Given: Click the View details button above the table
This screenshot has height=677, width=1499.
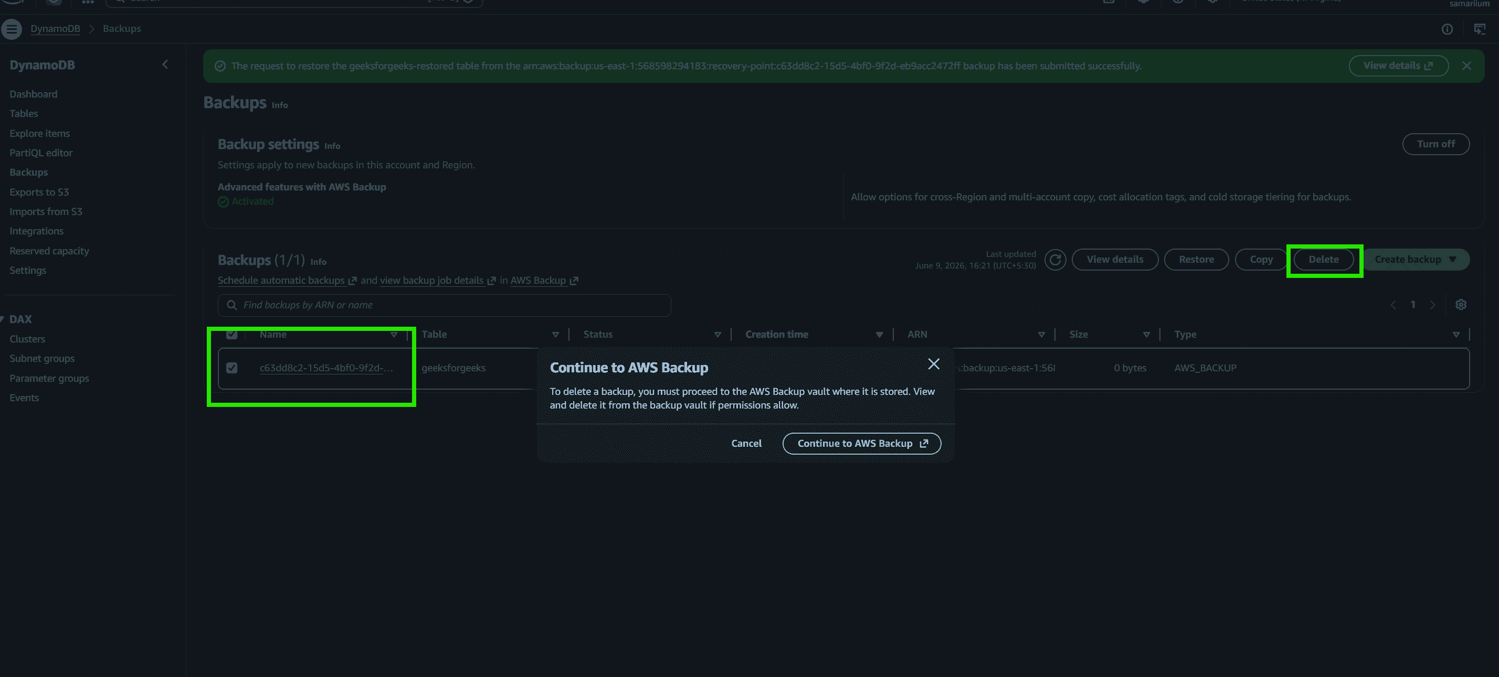Looking at the screenshot, I should click(1114, 260).
